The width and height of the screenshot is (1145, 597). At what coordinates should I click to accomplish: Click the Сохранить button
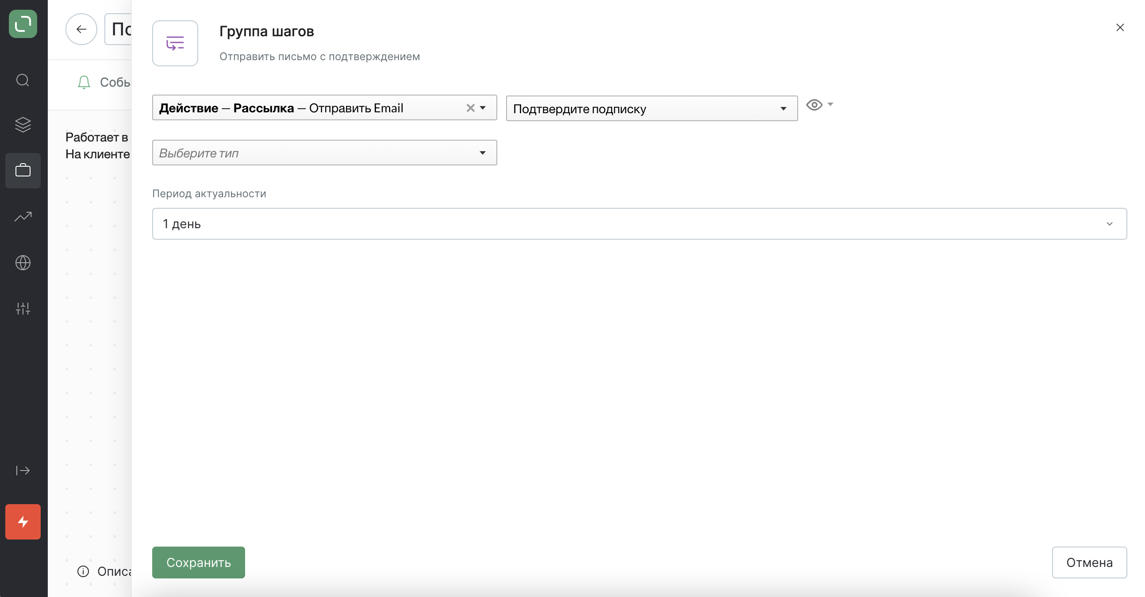point(198,563)
